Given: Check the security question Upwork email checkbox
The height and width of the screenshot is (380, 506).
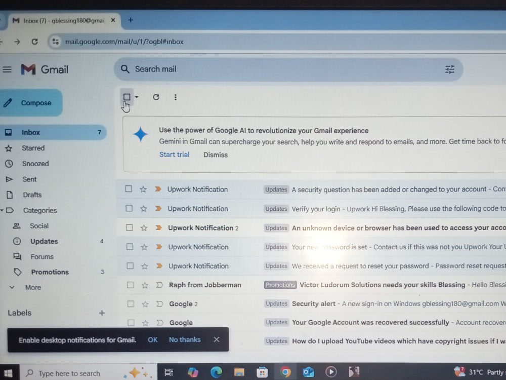Looking at the screenshot, I should point(129,189).
